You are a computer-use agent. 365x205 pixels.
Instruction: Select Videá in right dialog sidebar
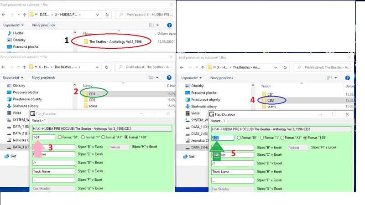pyautogui.click(x=193, y=113)
